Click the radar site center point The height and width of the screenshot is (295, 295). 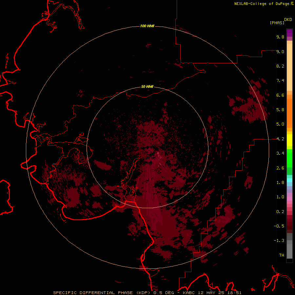pos(147,147)
